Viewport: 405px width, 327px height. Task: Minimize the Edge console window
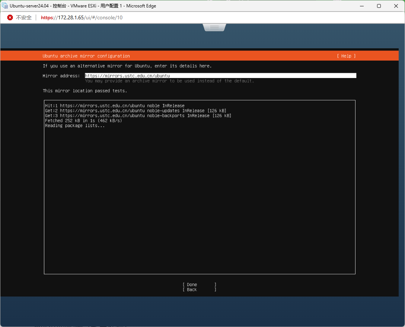pyautogui.click(x=361, y=6)
